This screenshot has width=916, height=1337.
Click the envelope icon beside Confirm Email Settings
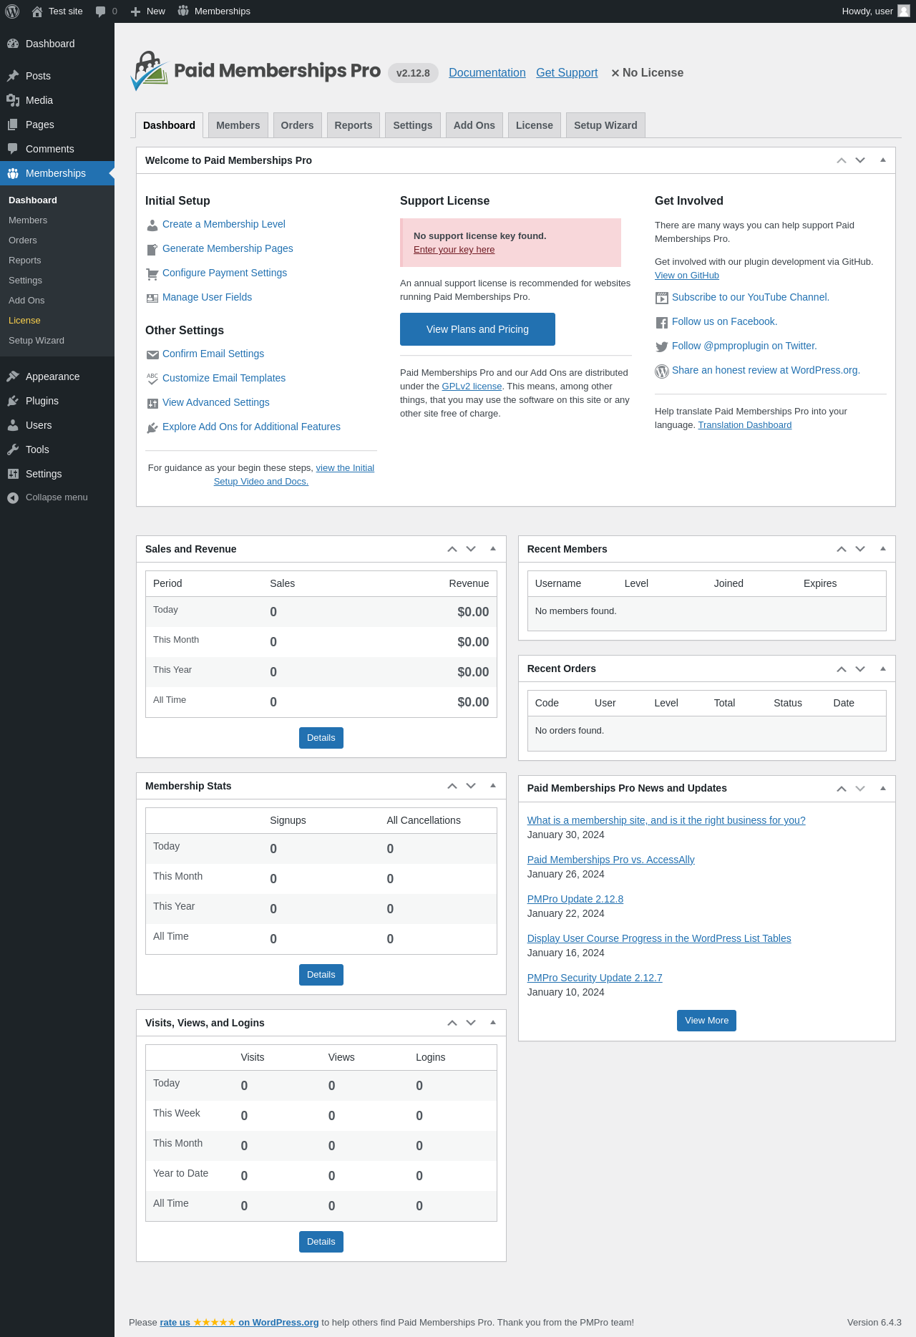pos(152,354)
